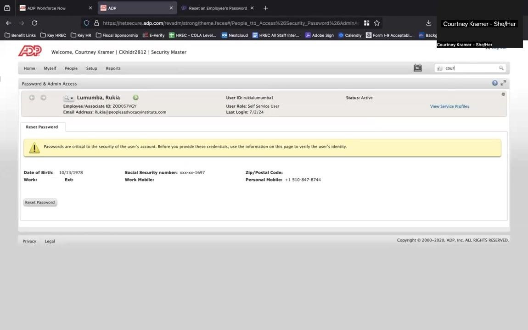The image size is (528, 330).
Task: Click the padlock site info icon
Action: click(x=96, y=23)
